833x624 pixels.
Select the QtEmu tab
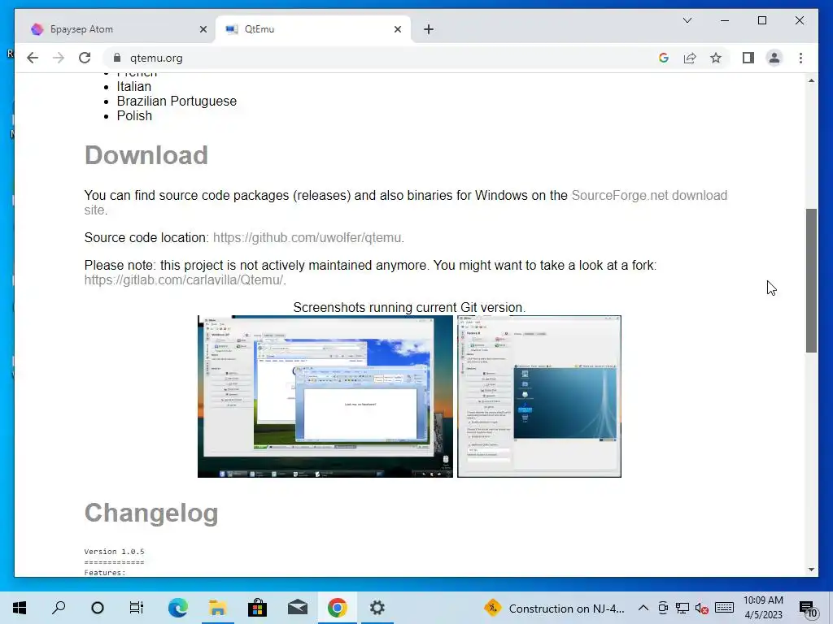coord(313,29)
